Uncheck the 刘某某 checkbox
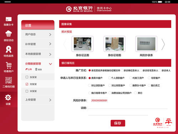 click(27, 84)
